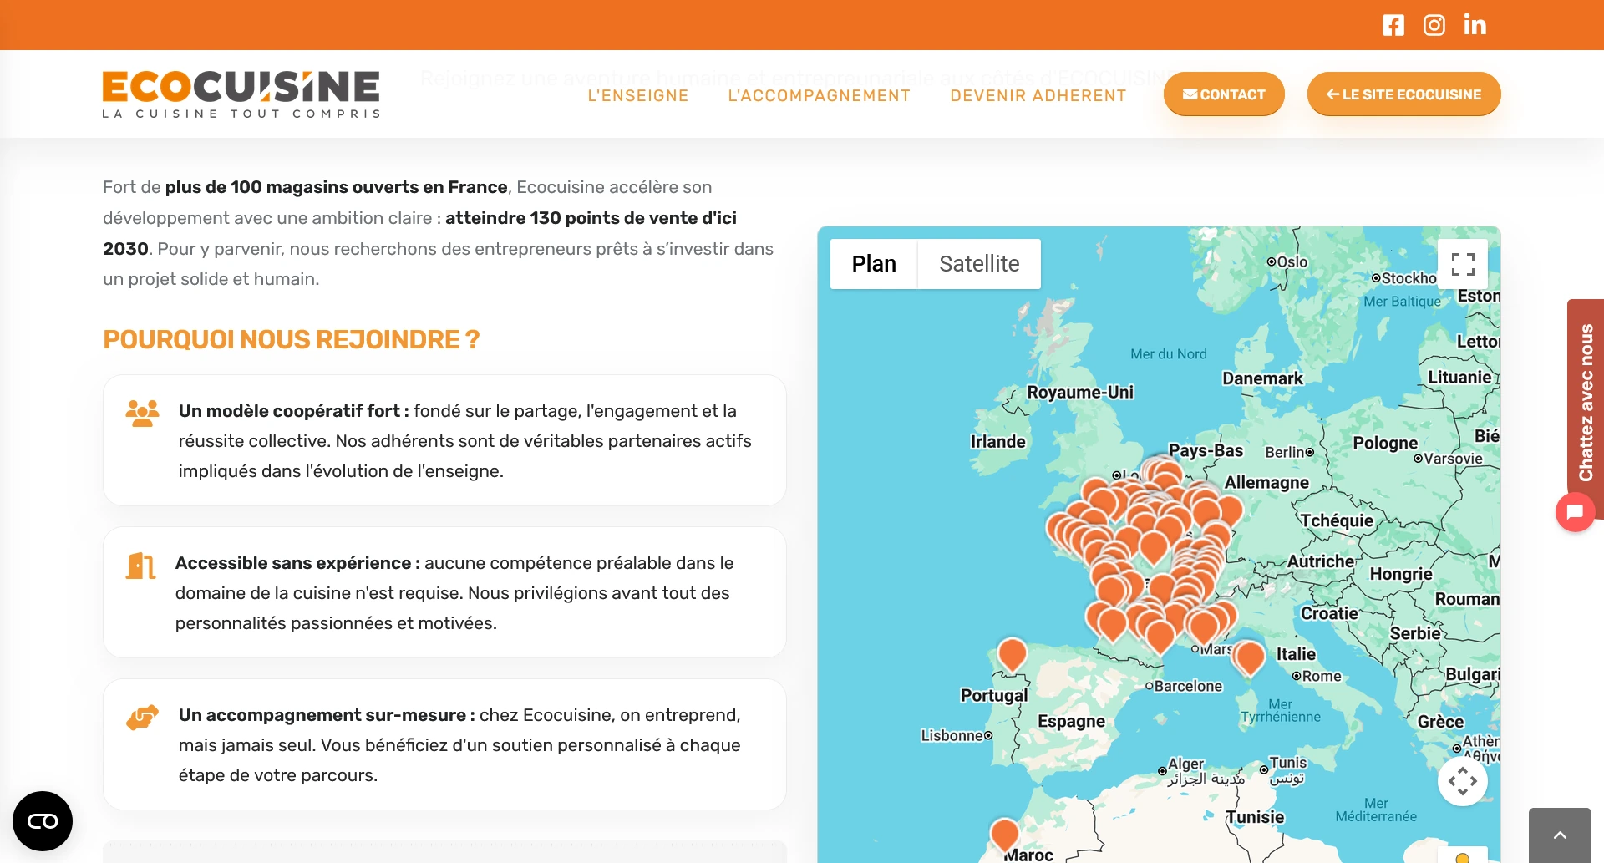The height and width of the screenshot is (863, 1604).
Task: Click the Mer Tyrrhénienne label
Action: click(x=1281, y=711)
